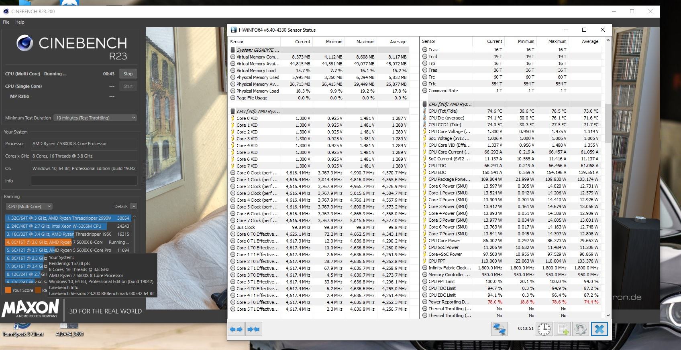Viewport: 681px width, 350px height.
Task: Click the Cinebench R23 sphere logo
Action: point(24,43)
